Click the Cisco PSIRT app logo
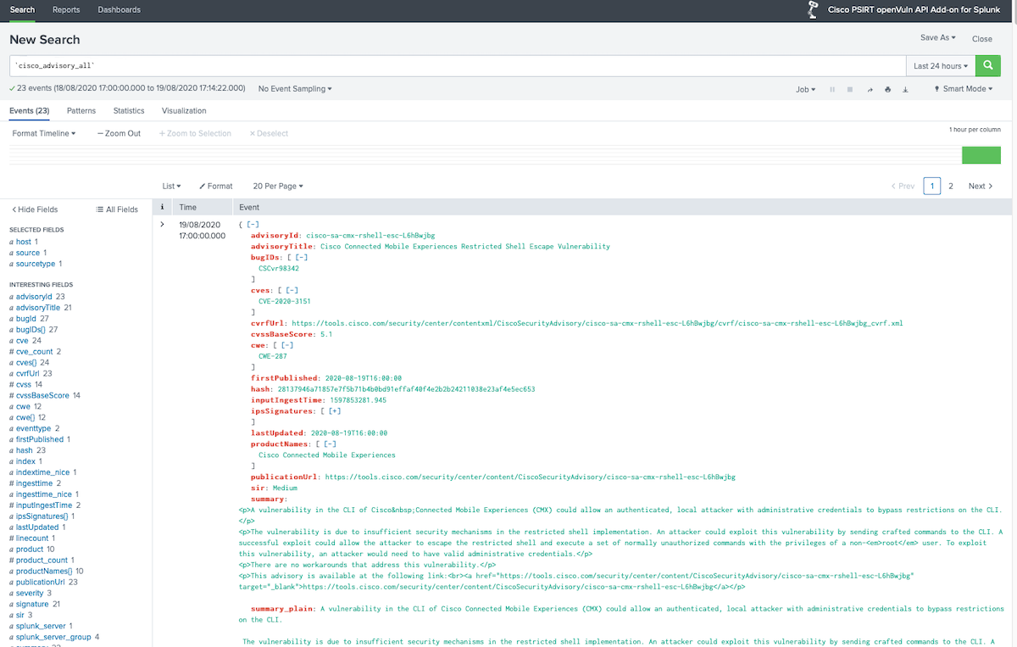 click(x=812, y=10)
